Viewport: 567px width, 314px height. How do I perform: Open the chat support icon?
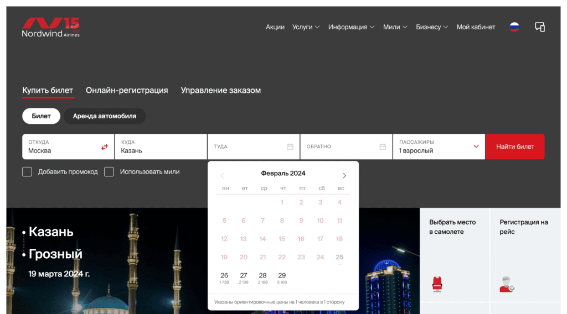pos(540,27)
